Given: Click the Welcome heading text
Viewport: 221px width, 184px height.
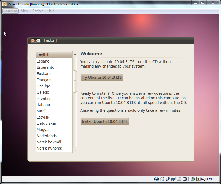Looking at the screenshot, I should tap(91, 54).
